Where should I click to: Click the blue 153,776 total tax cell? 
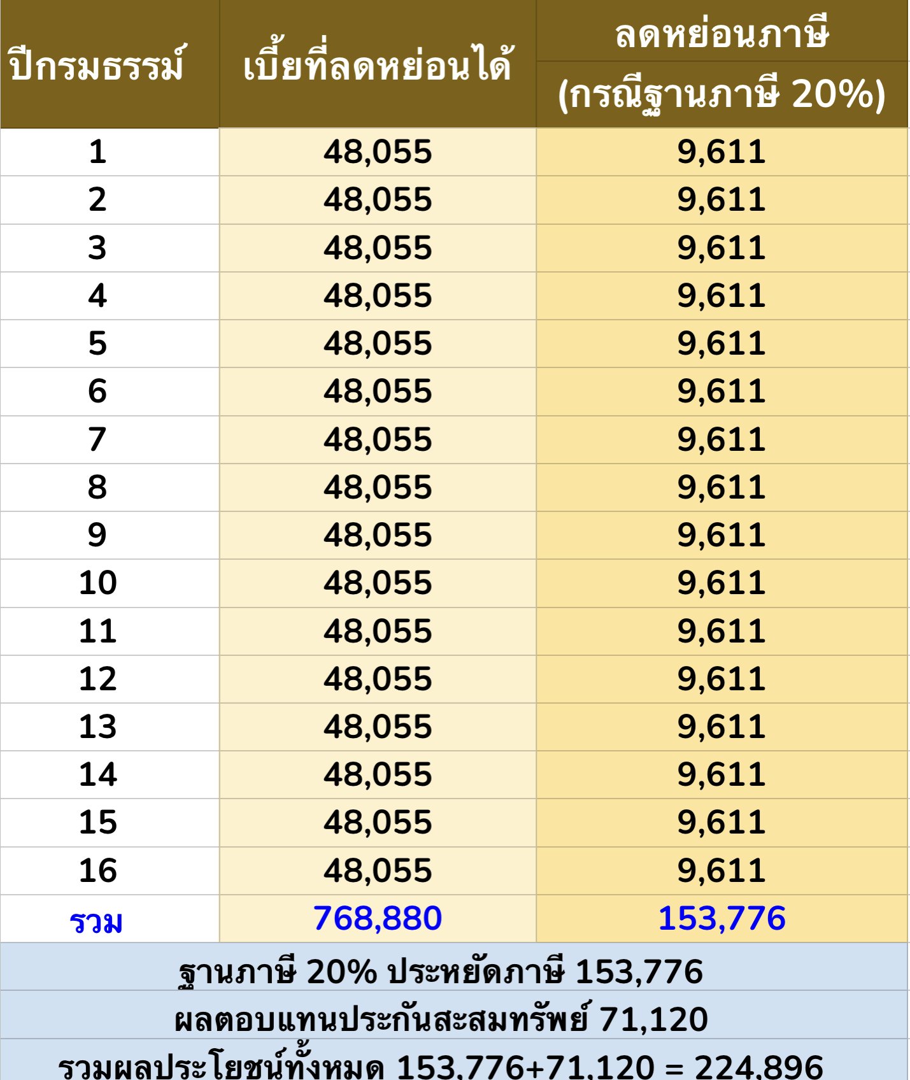coord(722,918)
